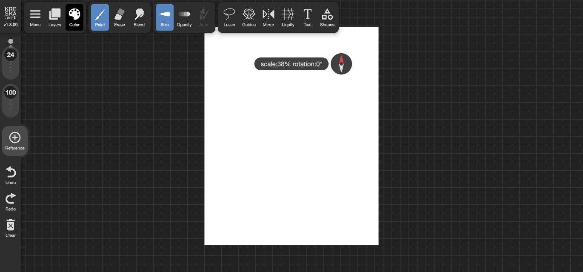Open the Color palette picker
Image resolution: width=583 pixels, height=272 pixels.
(74, 17)
